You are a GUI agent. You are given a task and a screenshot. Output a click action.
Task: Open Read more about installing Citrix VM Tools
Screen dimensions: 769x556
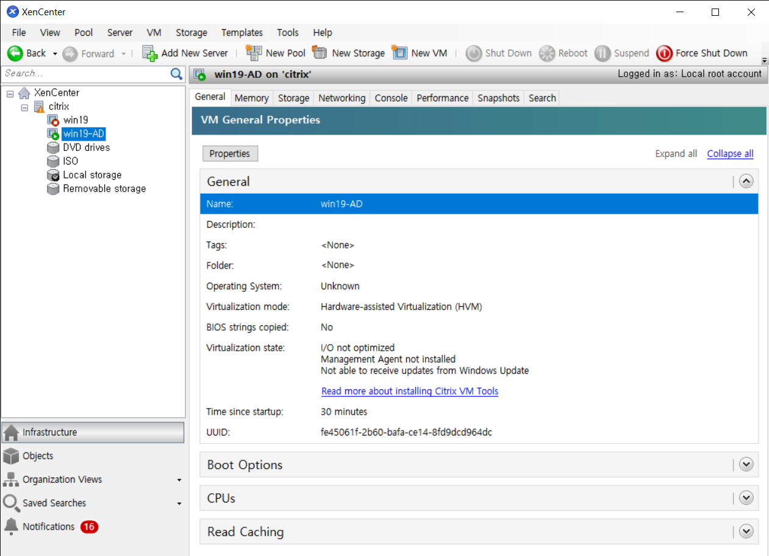[x=410, y=391]
